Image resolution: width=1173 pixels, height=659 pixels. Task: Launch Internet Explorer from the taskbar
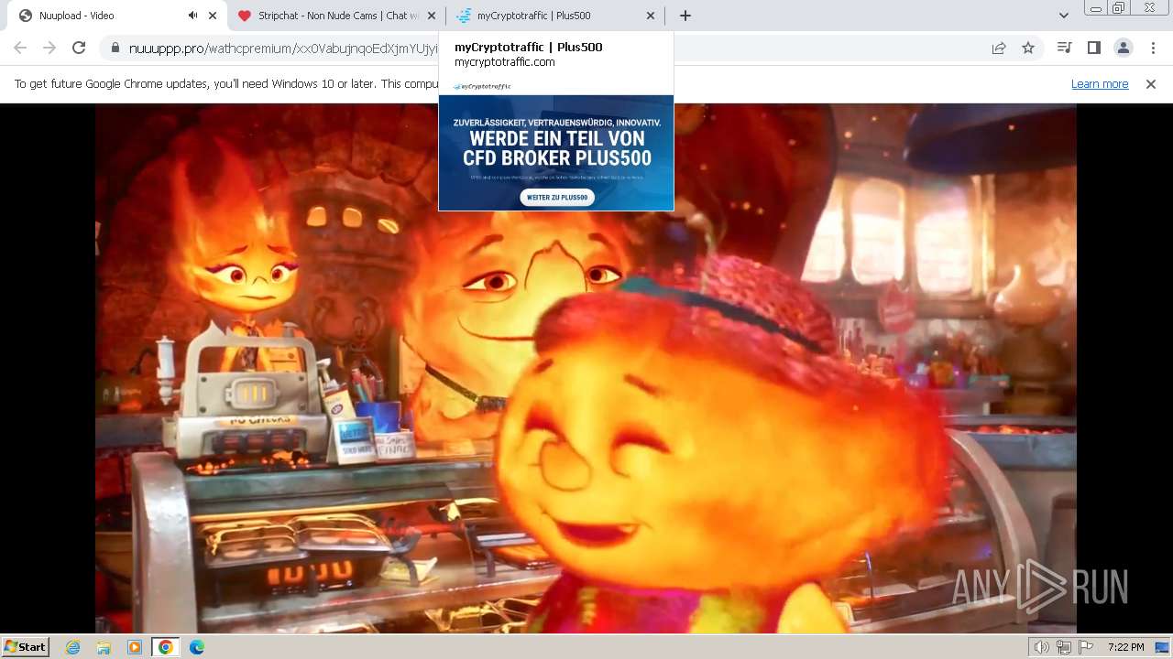coord(72,647)
